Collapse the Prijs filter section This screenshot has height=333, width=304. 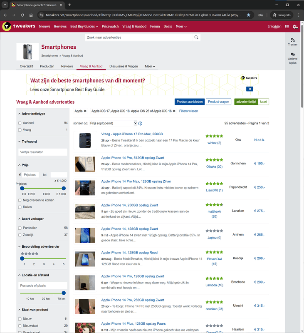tap(23, 165)
